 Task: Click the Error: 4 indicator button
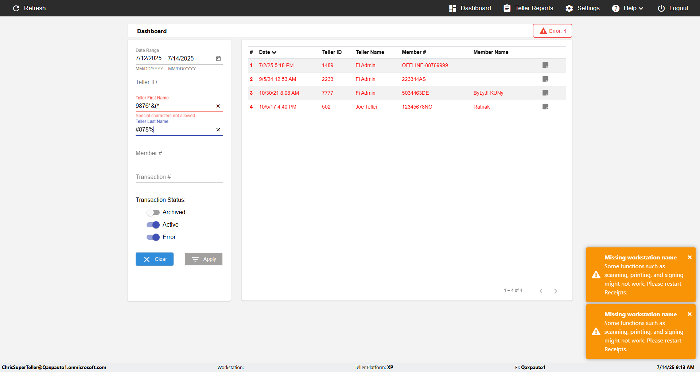[x=552, y=31]
